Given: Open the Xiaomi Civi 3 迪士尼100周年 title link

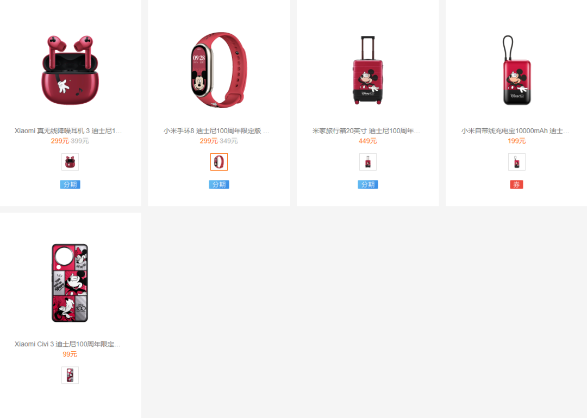Looking at the screenshot, I should 67,344.
